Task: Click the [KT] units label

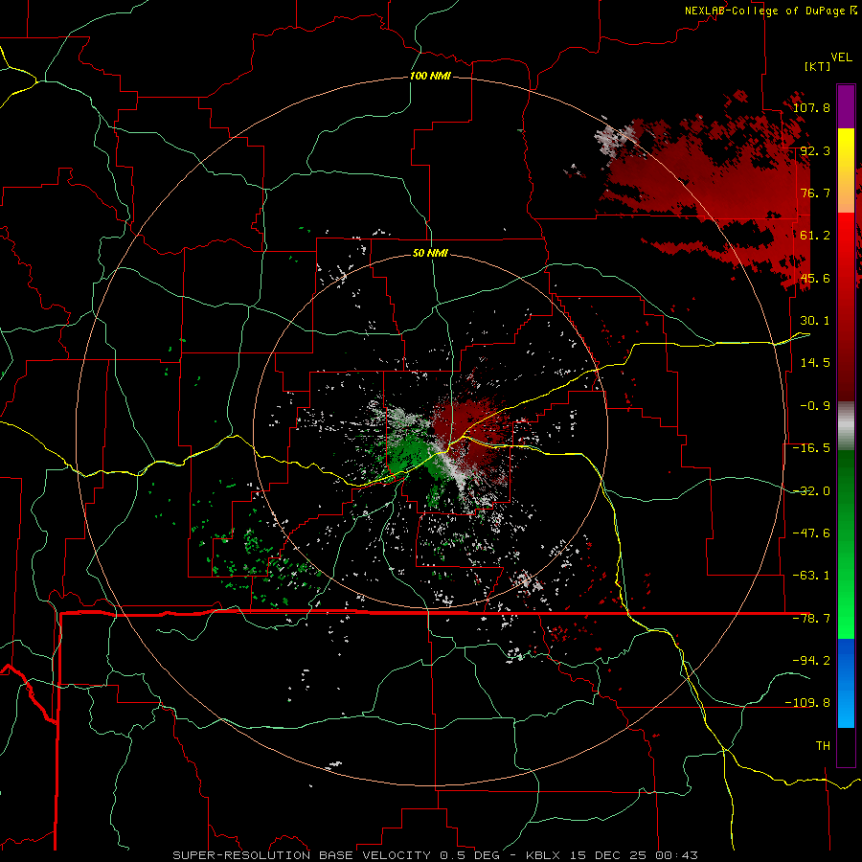Action: point(817,66)
